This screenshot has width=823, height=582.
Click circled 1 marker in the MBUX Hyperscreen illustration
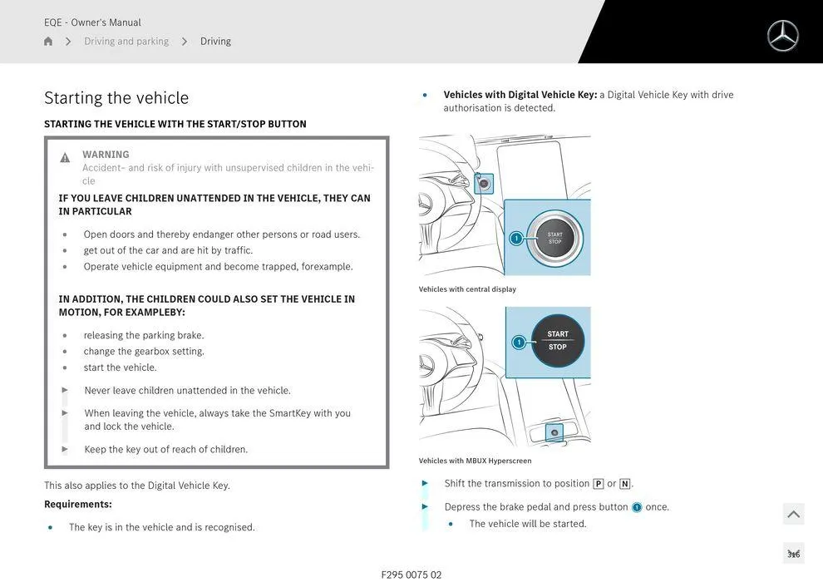518,342
